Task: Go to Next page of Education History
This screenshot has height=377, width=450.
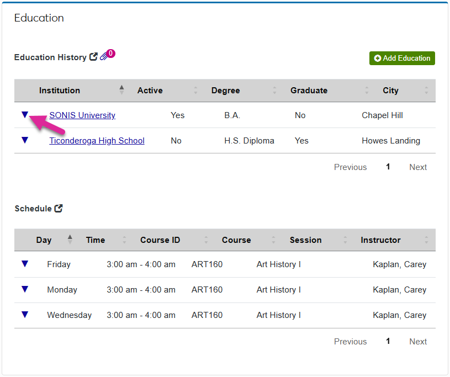Action: 418,167
